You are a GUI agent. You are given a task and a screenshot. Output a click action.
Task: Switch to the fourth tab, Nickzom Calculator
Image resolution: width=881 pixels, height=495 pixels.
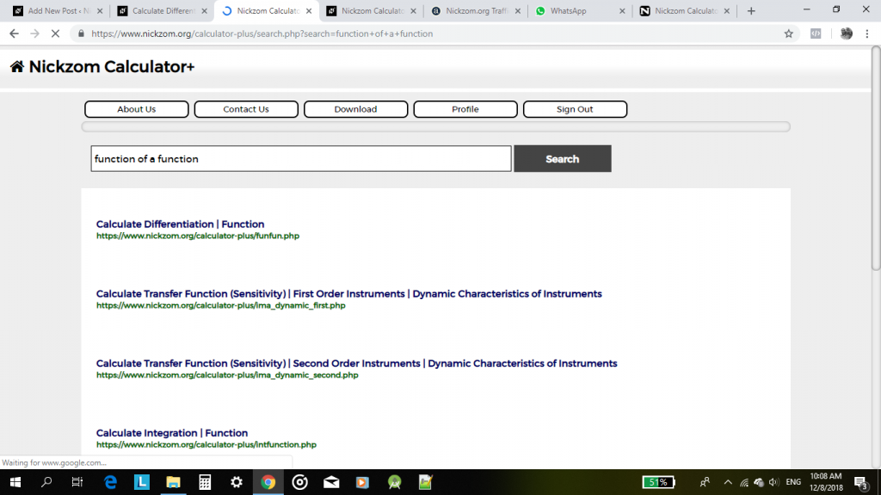tap(371, 10)
